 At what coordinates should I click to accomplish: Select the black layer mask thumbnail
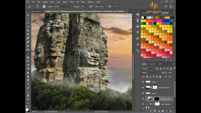tap(157, 99)
